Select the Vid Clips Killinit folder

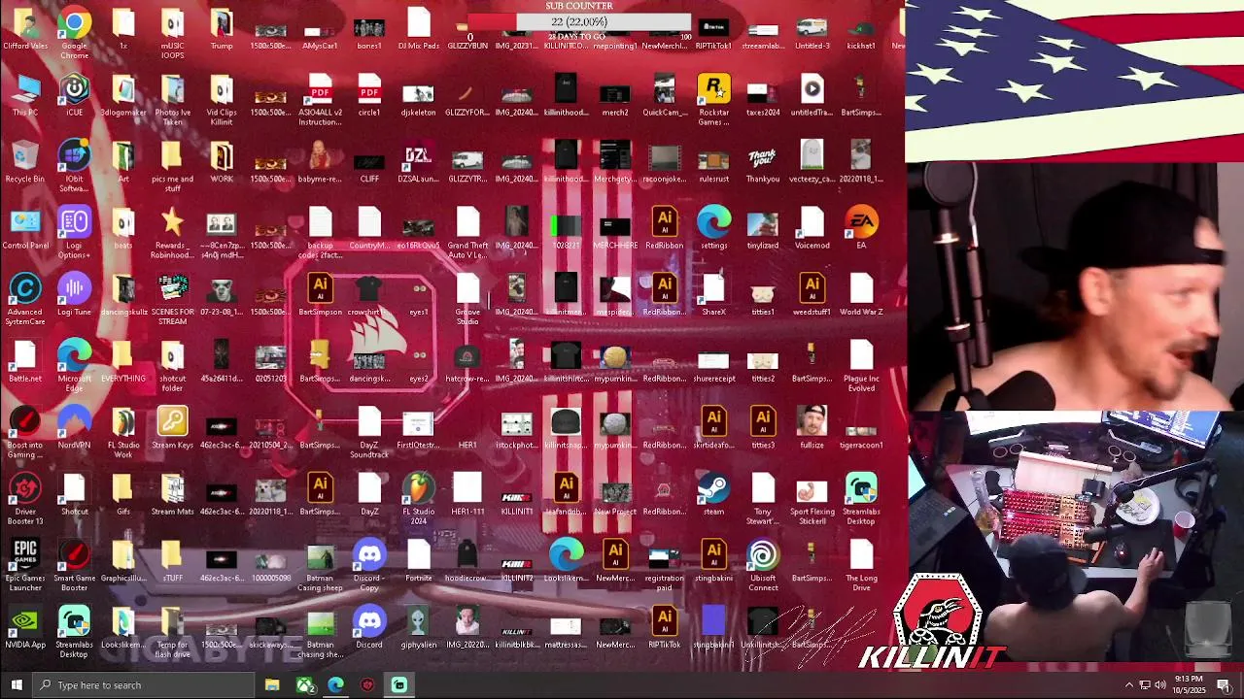[222, 98]
